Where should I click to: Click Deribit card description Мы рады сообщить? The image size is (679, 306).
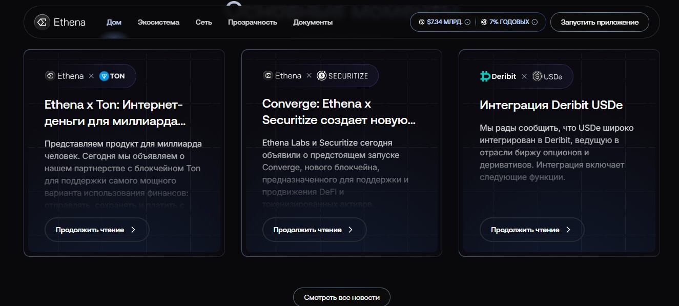[x=557, y=152]
